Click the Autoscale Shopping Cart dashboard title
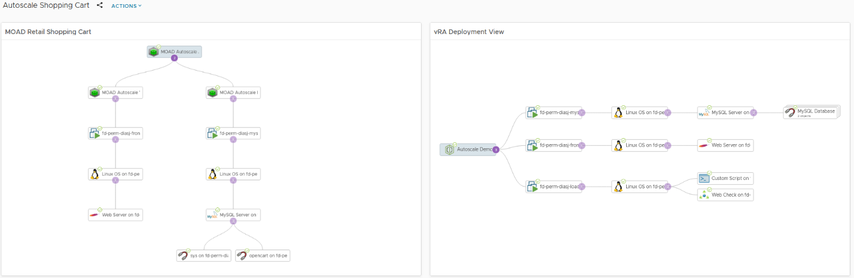The width and height of the screenshot is (854, 278). click(46, 5)
